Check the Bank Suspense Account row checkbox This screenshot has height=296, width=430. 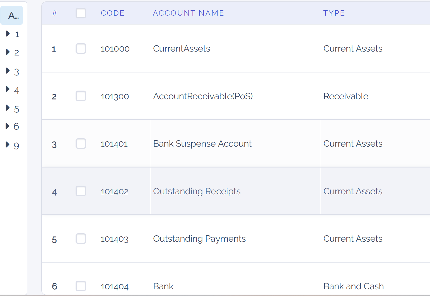(x=81, y=144)
